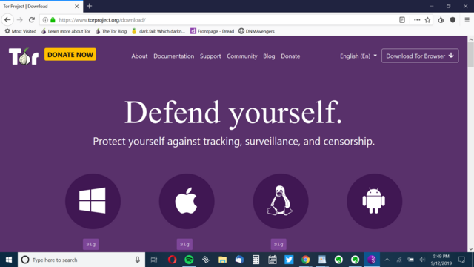Open Calculator from the taskbar
Viewport: 474px width, 267px height.
(x=256, y=260)
